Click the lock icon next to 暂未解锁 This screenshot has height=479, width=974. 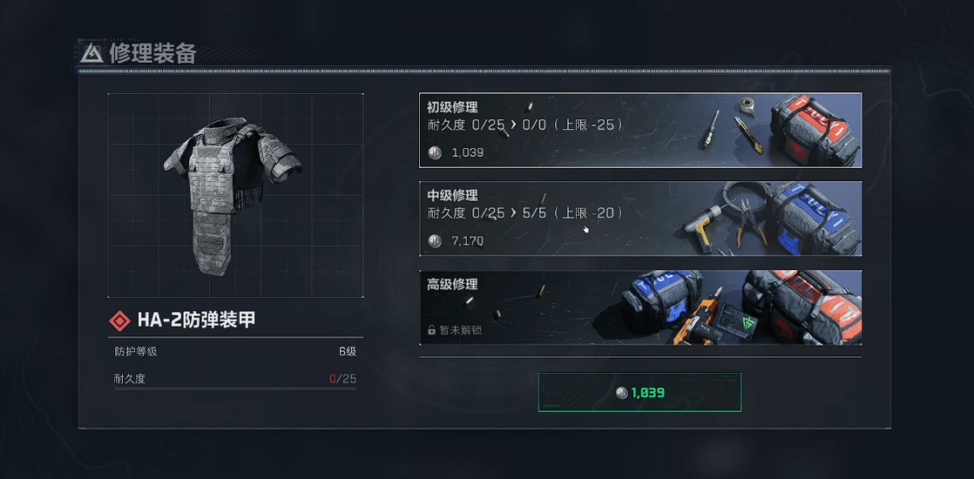[432, 330]
